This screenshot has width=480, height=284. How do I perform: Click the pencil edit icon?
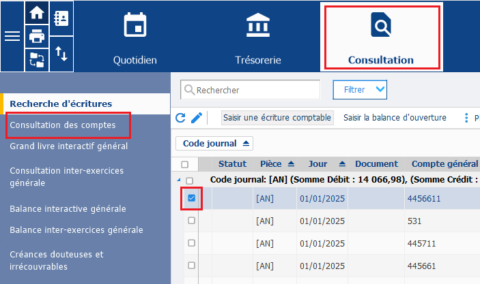197,118
